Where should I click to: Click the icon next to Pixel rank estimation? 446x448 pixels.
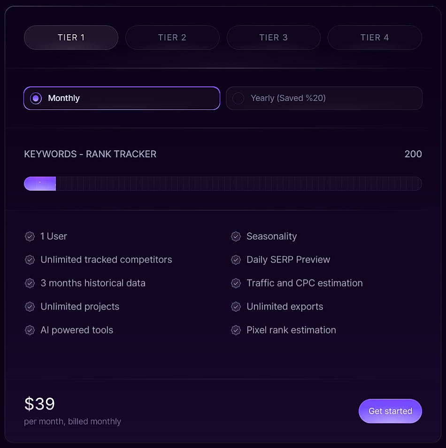point(236,330)
